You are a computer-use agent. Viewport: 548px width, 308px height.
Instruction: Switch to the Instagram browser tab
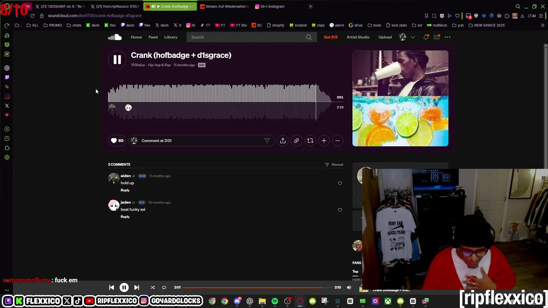pyautogui.click(x=273, y=6)
